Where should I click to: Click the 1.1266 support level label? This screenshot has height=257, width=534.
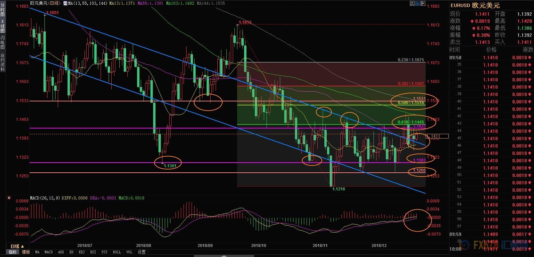(419, 170)
